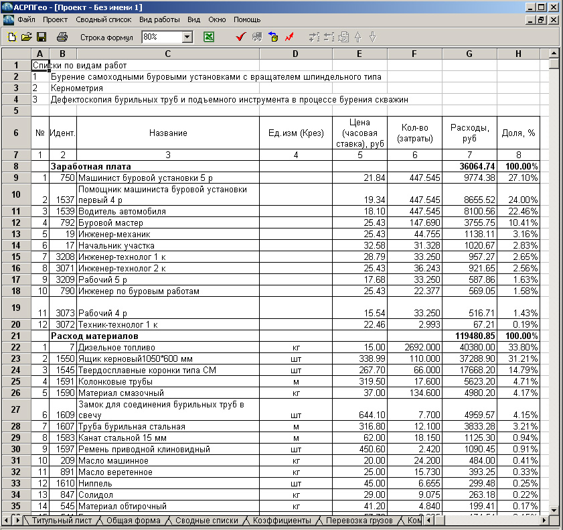
Task: Click the vertical scrollbar up arrow
Action: click(x=554, y=54)
